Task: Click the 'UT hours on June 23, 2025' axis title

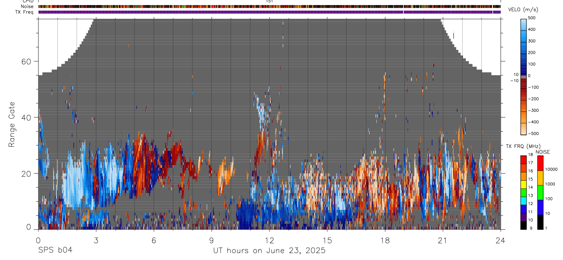Action: [269, 251]
